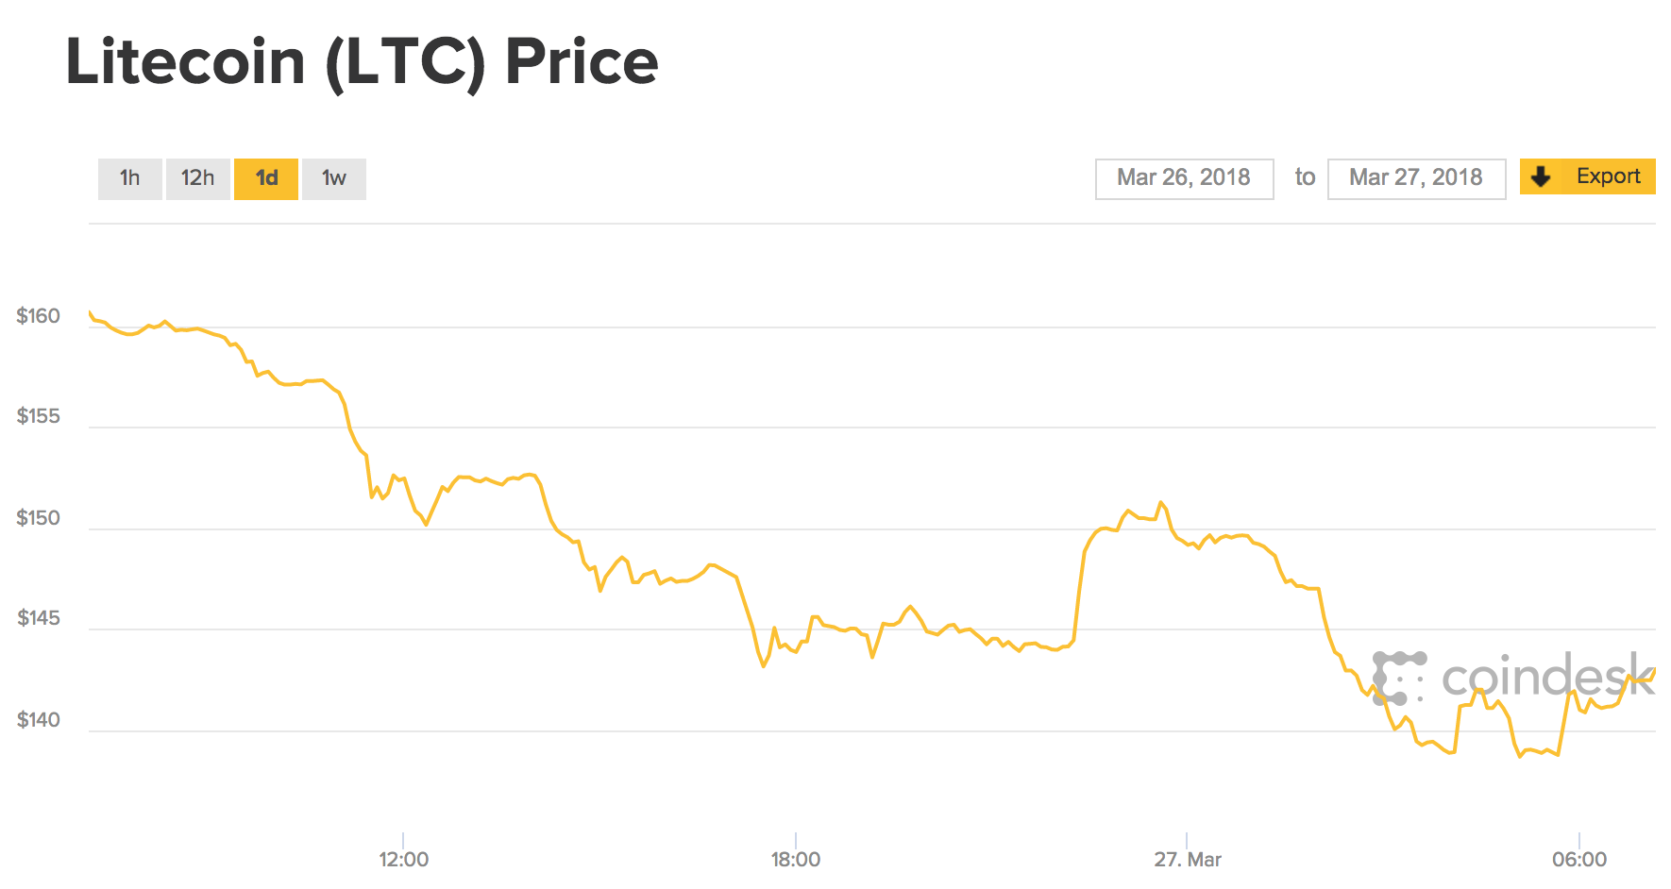Re-select the active 1d view
The height and width of the screenshot is (889, 1671).
(265, 177)
